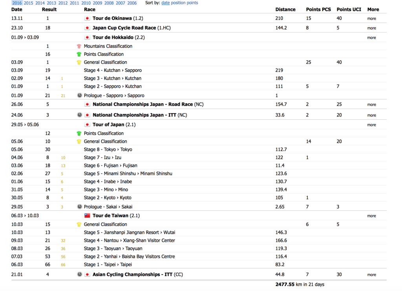Open the 2012 season results
Viewport: 402px width, 291px height.
pyautogui.click(x=63, y=3)
